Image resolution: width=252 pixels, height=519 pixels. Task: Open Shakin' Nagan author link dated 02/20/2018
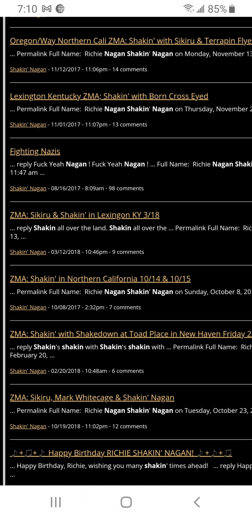[x=28, y=371]
